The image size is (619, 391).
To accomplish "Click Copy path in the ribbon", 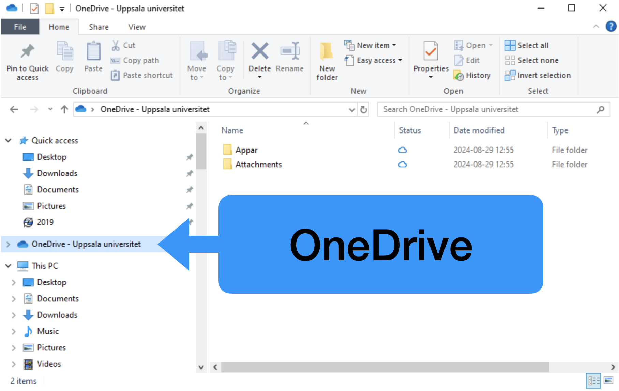I will coord(135,60).
